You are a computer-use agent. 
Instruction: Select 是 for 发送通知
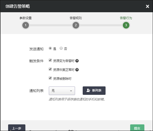coord(50,48)
